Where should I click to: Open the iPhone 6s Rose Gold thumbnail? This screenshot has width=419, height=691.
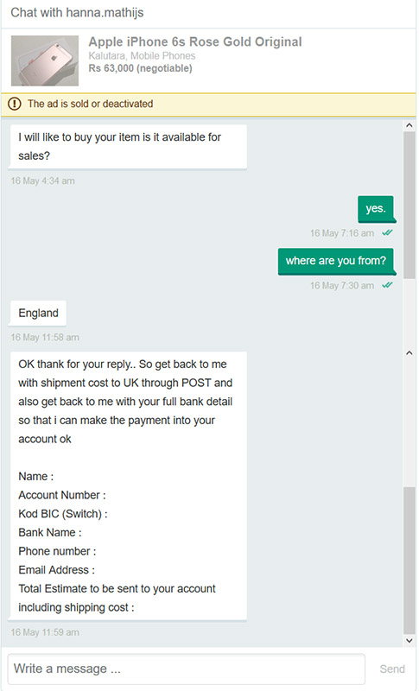[45, 60]
